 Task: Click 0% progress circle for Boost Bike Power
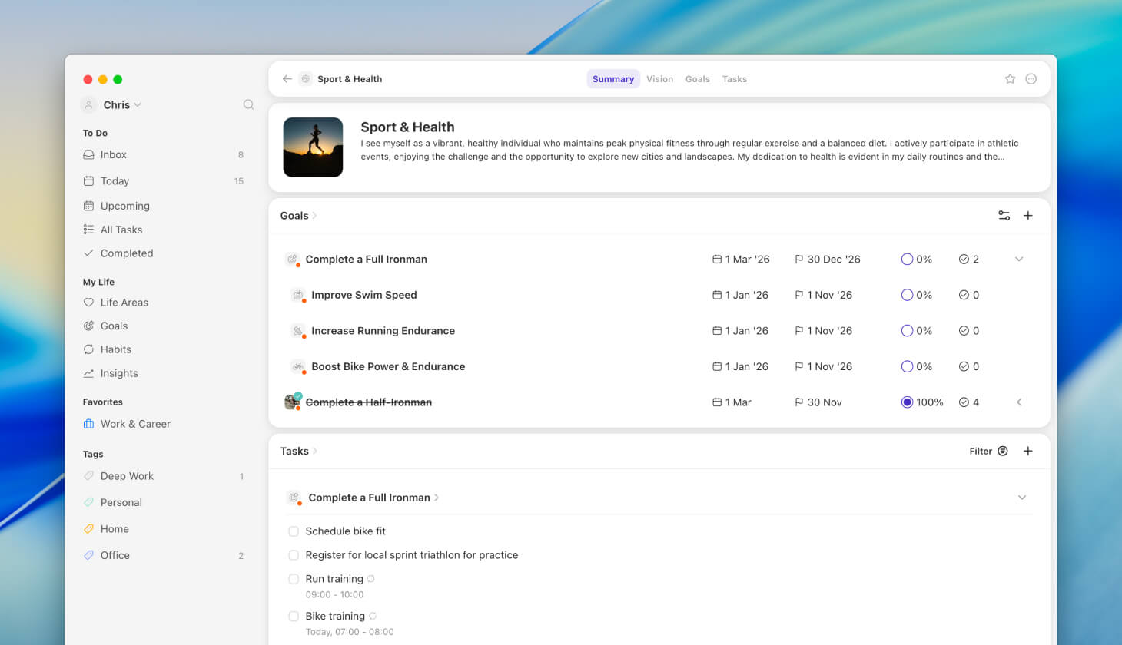907,366
